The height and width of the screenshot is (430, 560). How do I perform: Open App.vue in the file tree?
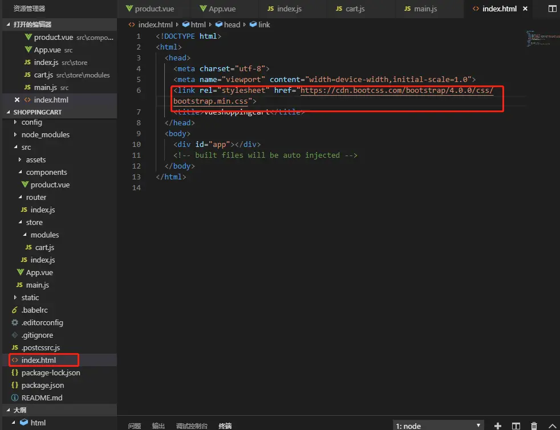click(x=59, y=272)
